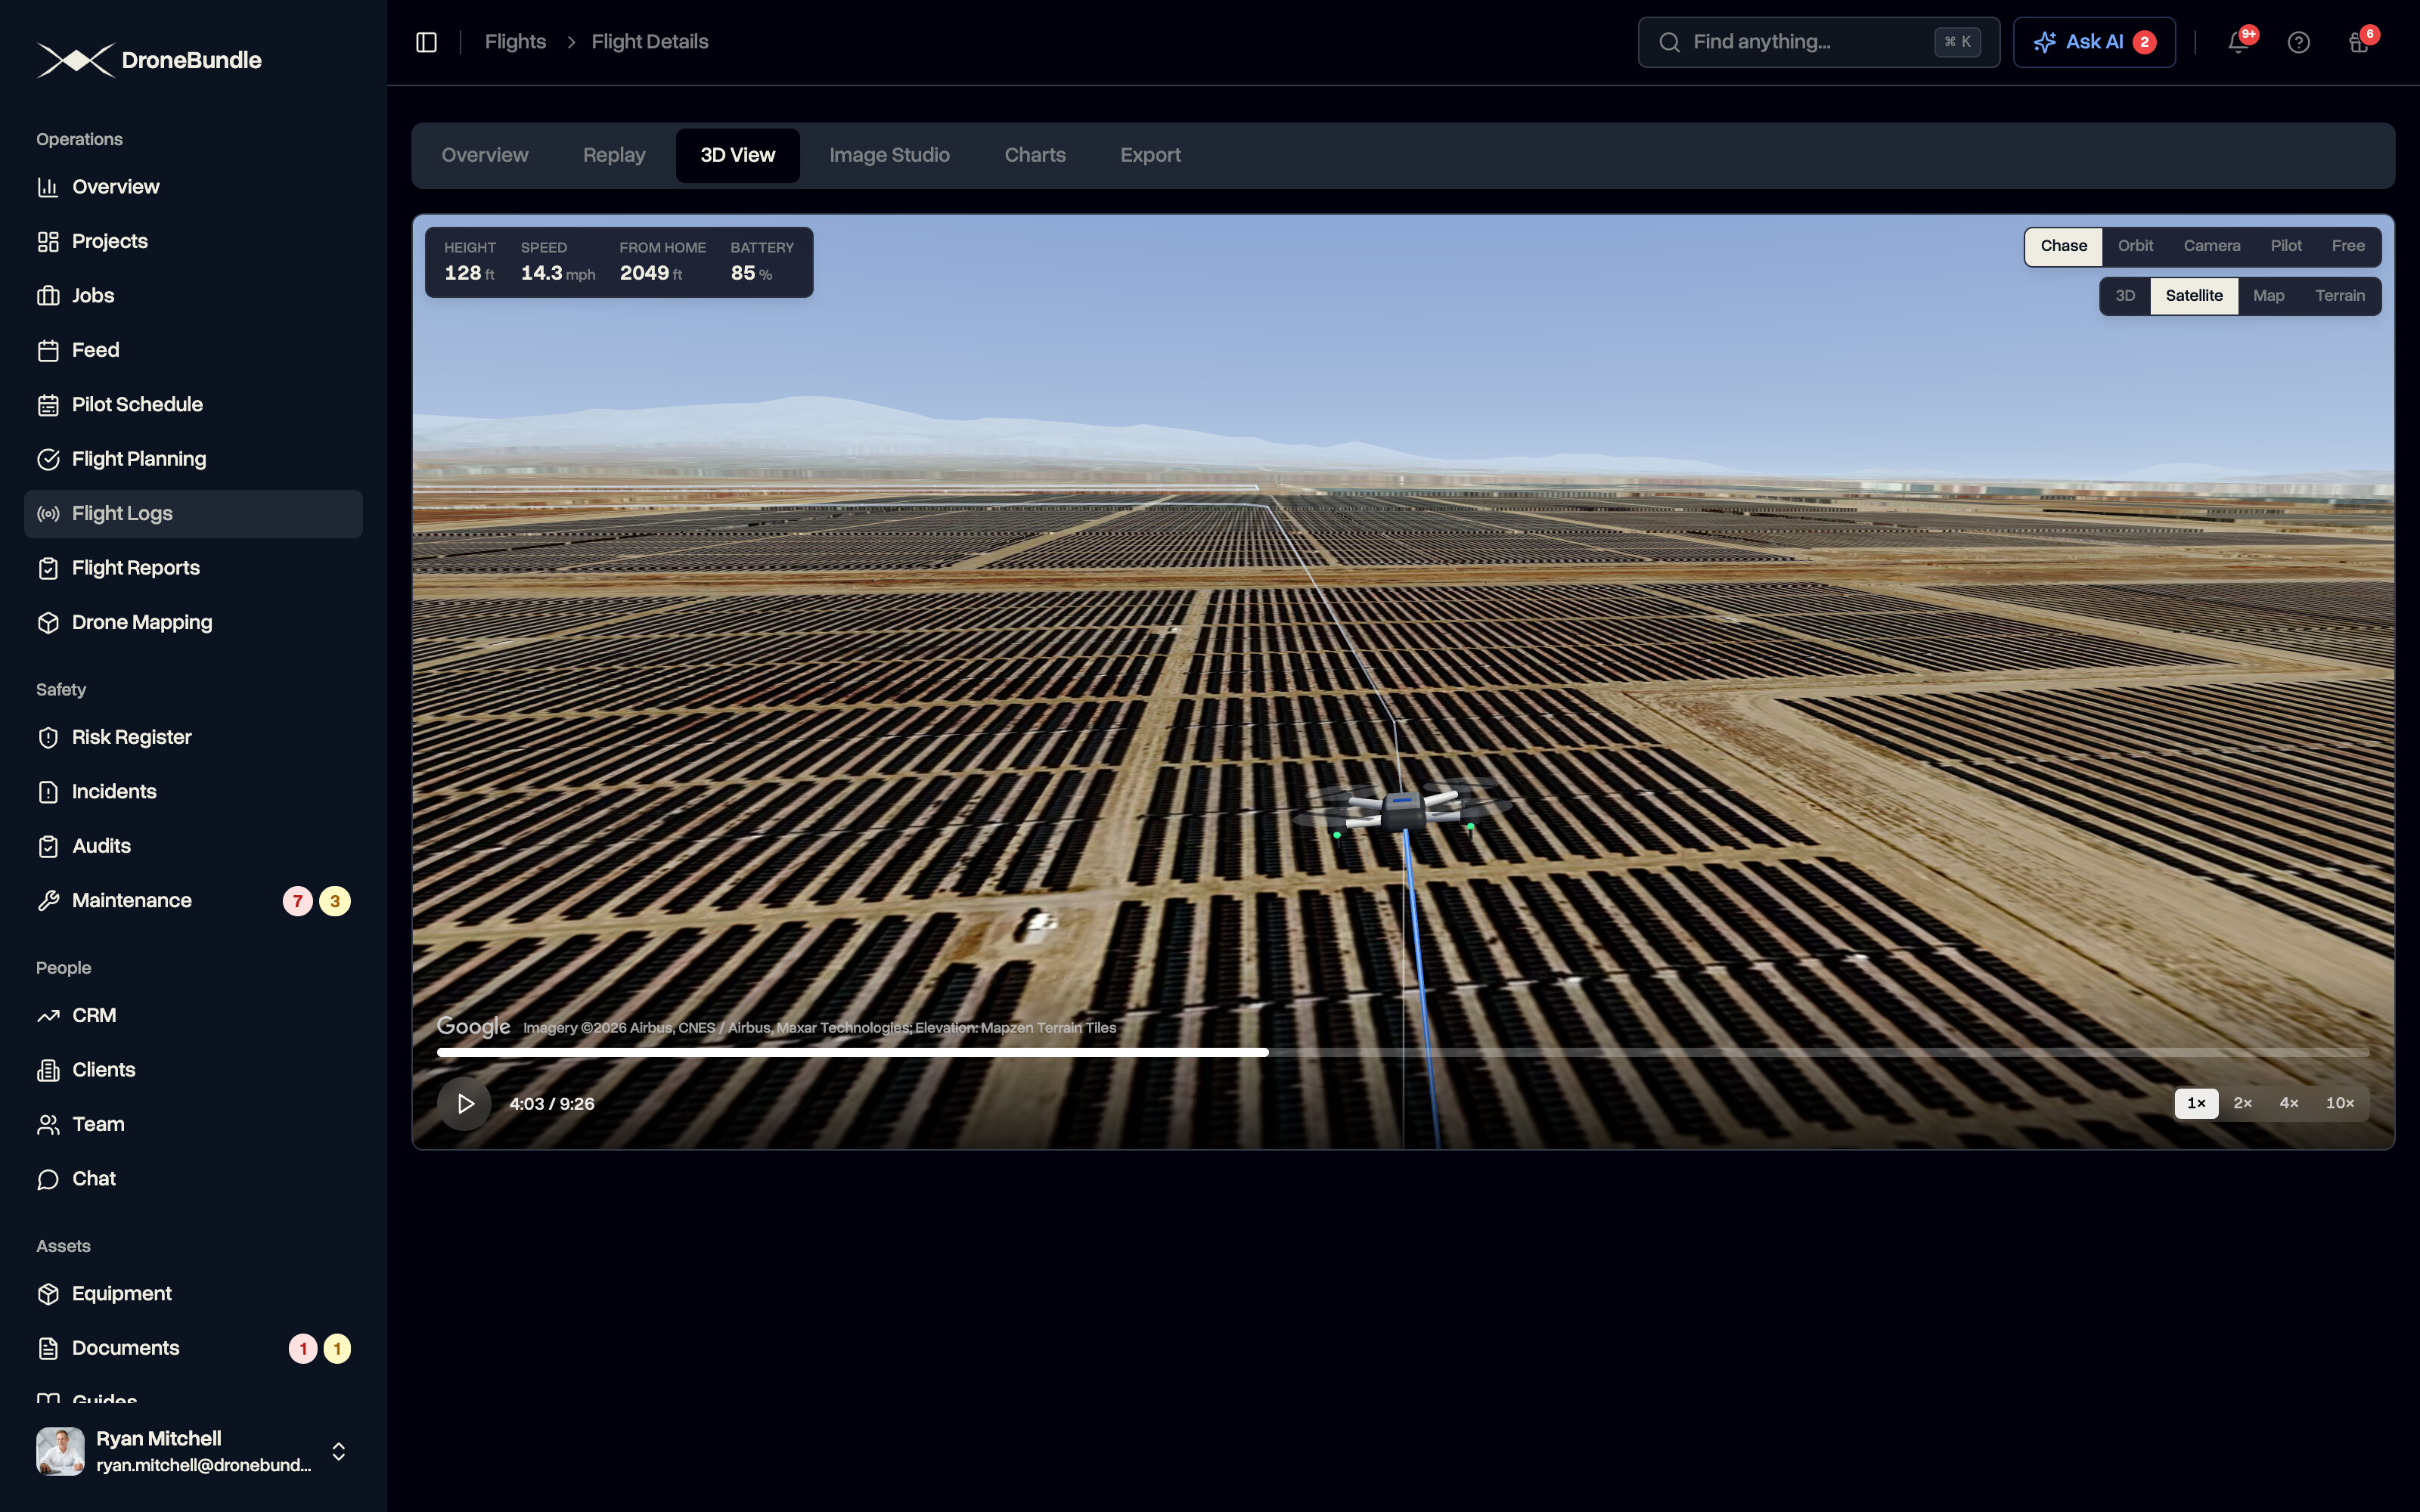Viewport: 2420px width, 1512px height.
Task: Open Projects in the sidebar
Action: coord(193,241)
